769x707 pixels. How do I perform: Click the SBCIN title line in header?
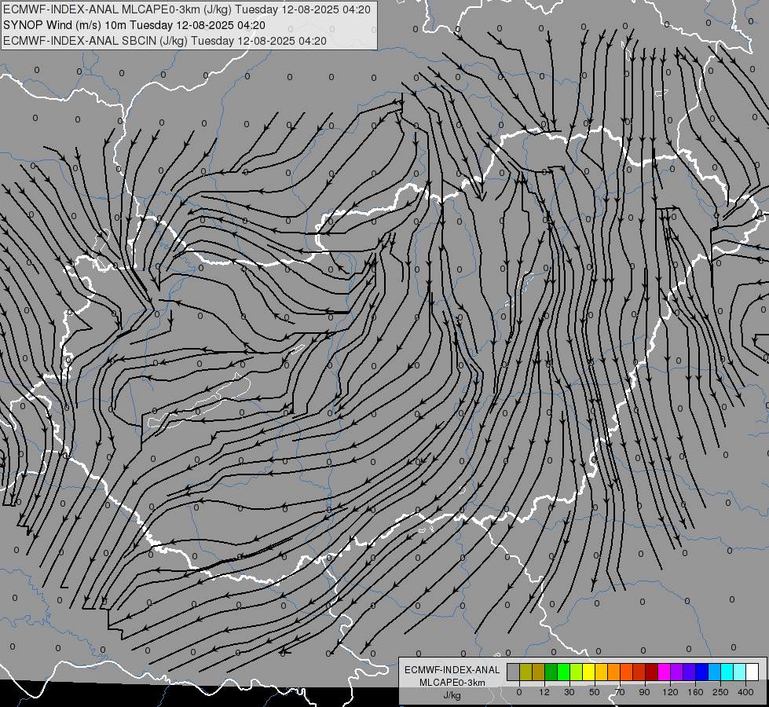tap(165, 41)
